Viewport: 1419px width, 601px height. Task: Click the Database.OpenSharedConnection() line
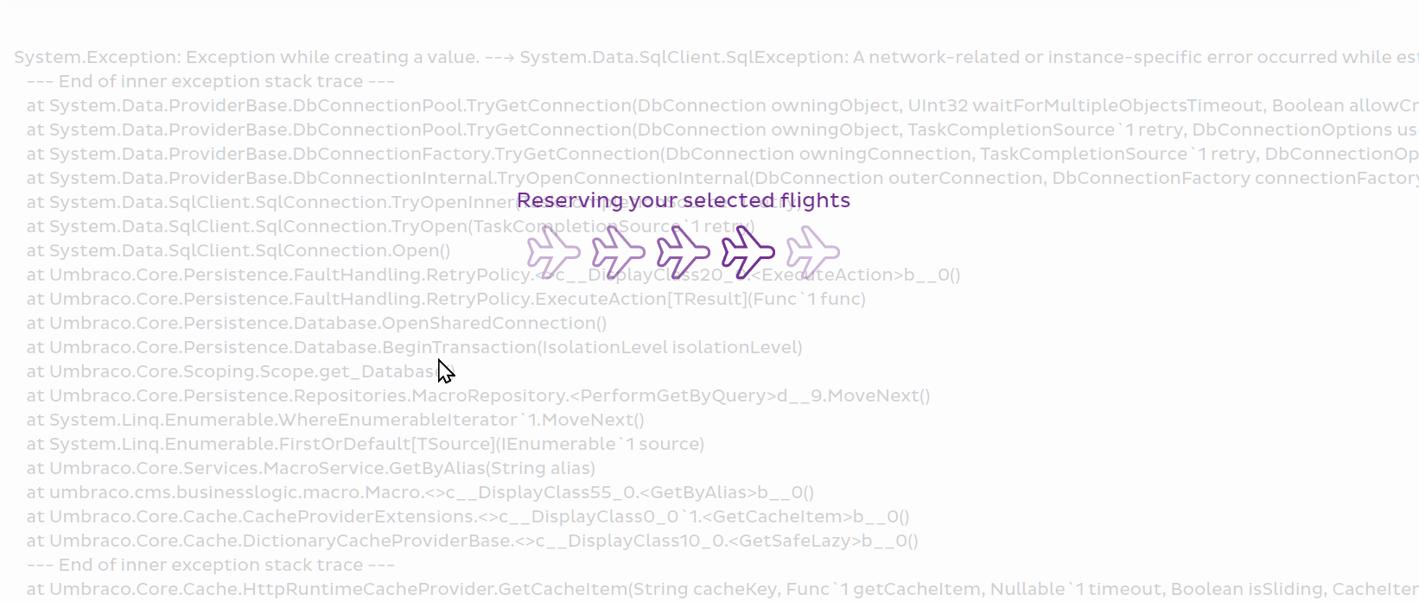[317, 323]
